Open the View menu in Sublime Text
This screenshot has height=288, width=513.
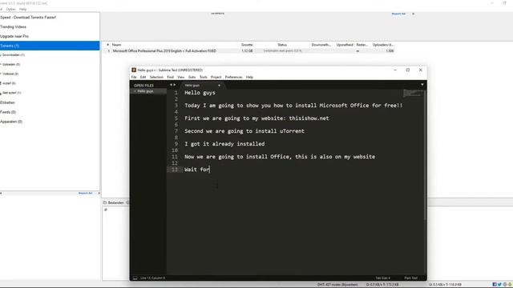point(181,77)
